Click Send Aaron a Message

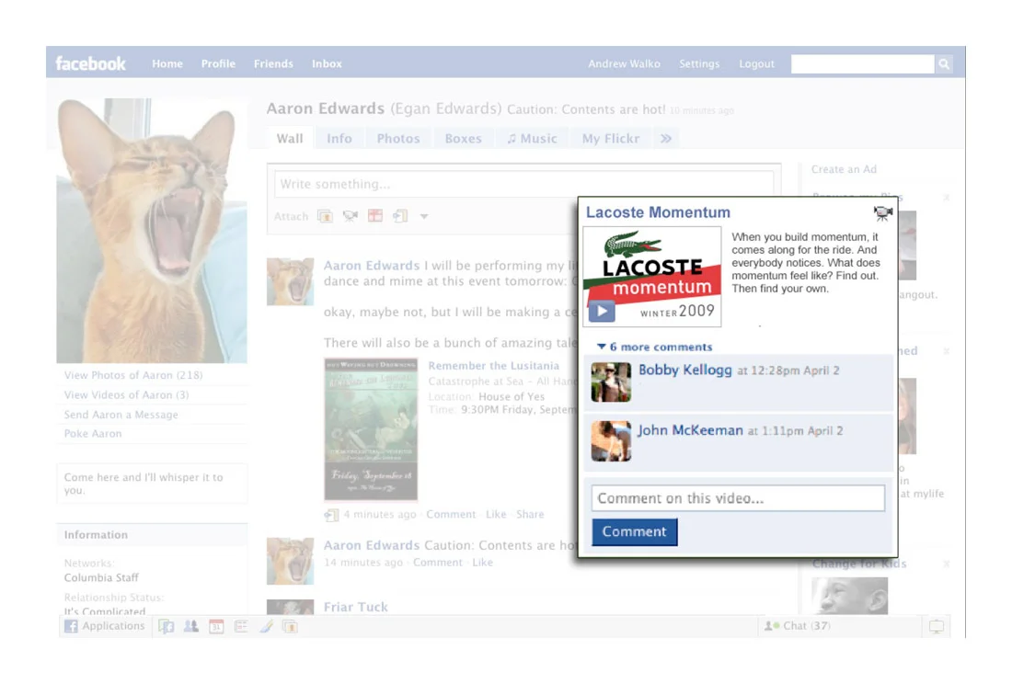(x=121, y=415)
